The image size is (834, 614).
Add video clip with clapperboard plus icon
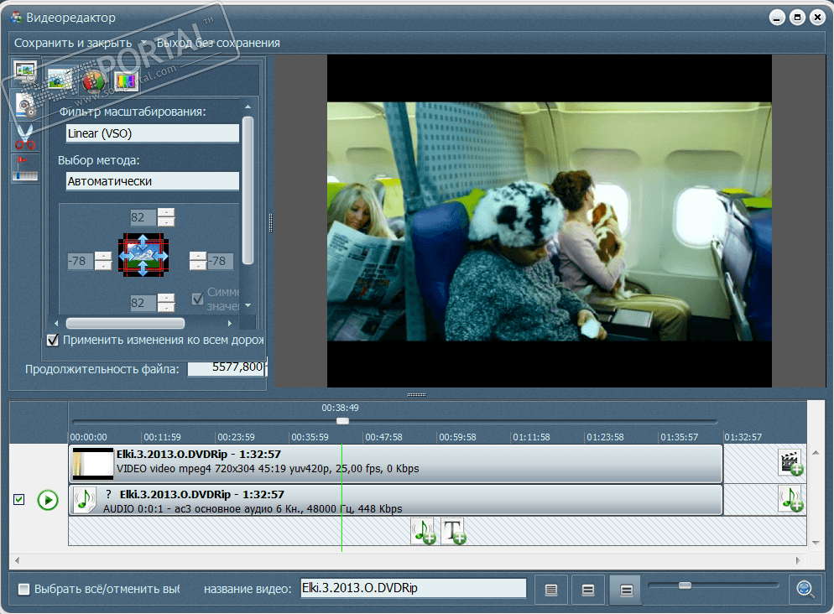(790, 463)
